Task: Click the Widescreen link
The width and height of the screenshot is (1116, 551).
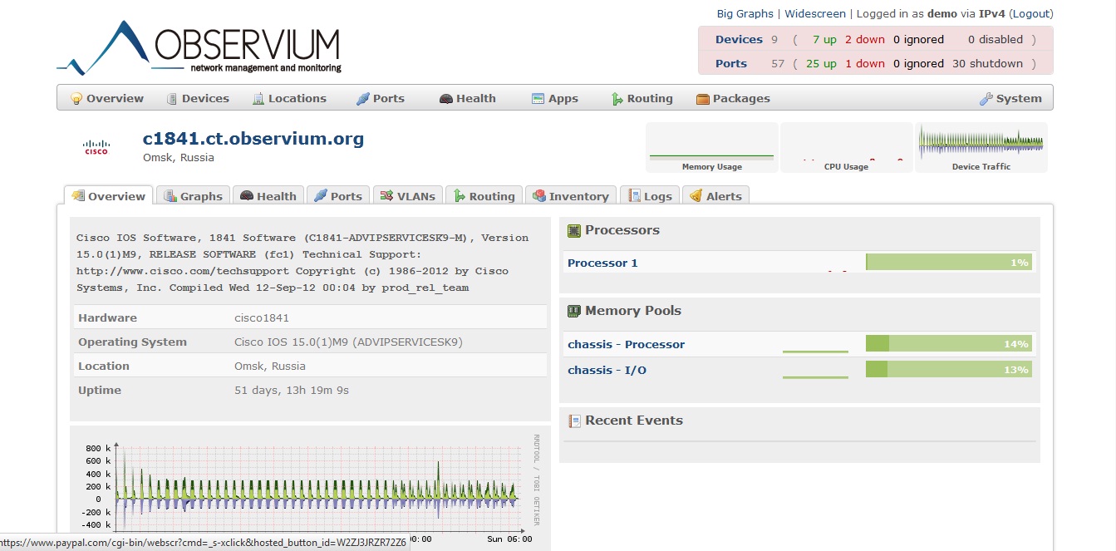Action: tap(815, 13)
